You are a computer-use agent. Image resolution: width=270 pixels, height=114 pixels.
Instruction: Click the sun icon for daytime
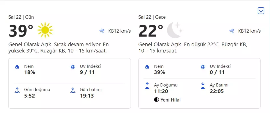click(x=45, y=30)
